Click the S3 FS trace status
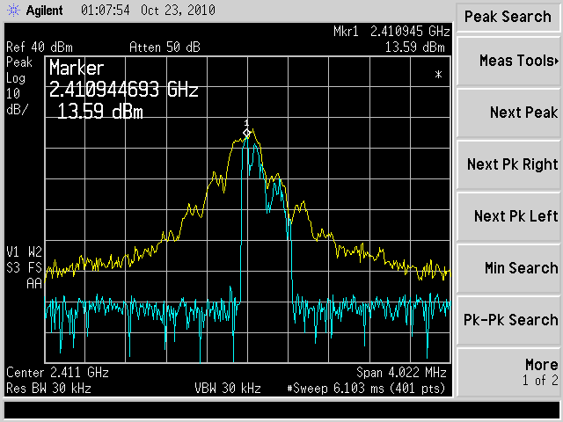Image resolution: width=563 pixels, height=422 pixels. [24, 267]
